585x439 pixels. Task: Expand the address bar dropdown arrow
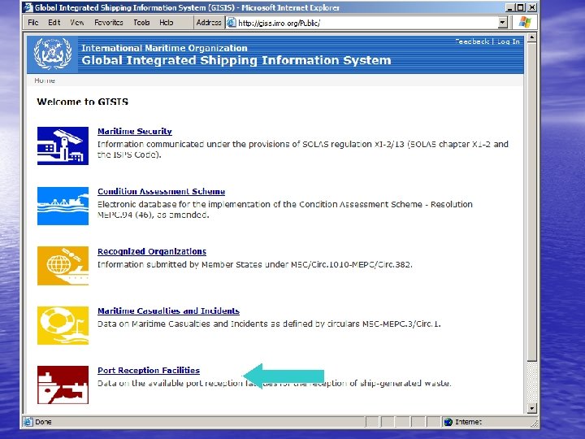[x=503, y=23]
